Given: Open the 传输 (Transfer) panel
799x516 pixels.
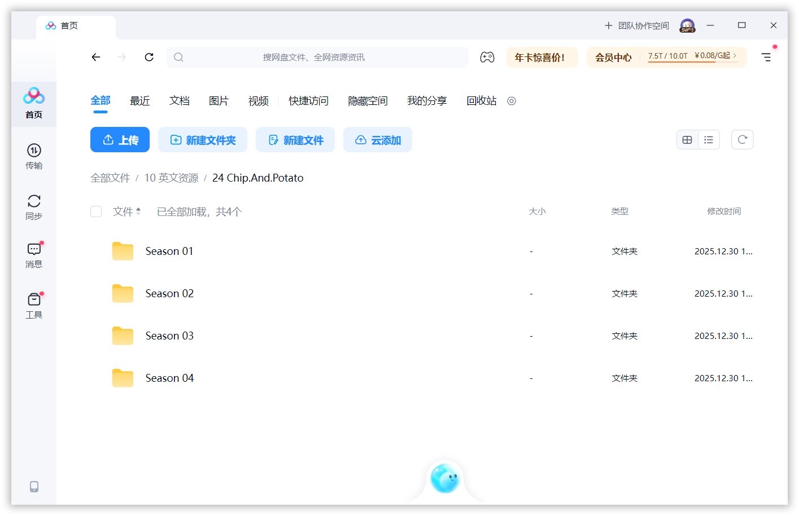Looking at the screenshot, I should (34, 157).
